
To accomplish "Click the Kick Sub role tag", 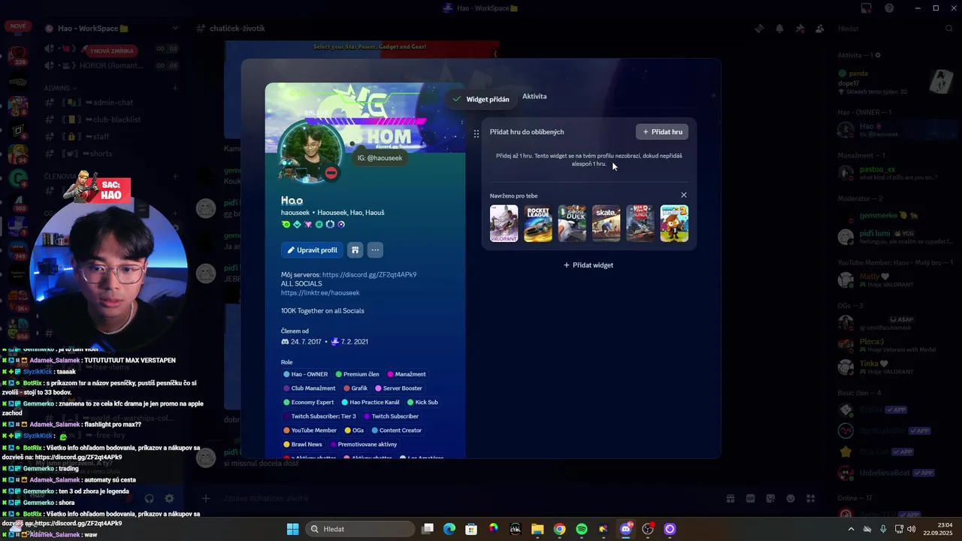I will [x=422, y=403].
